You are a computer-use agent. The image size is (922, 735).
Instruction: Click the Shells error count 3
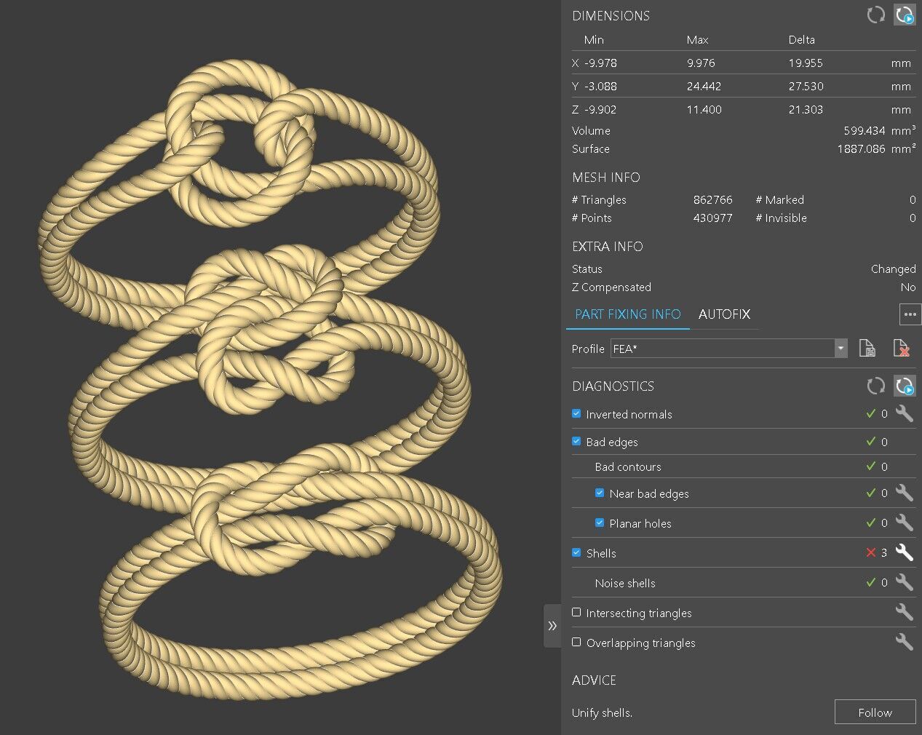[884, 553]
